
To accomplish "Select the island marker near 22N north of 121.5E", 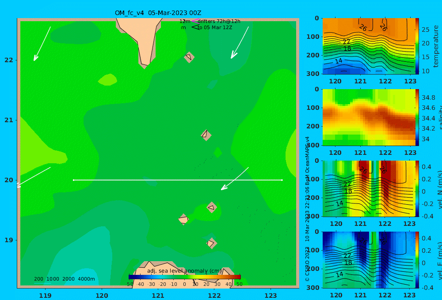I will (x=189, y=57).
